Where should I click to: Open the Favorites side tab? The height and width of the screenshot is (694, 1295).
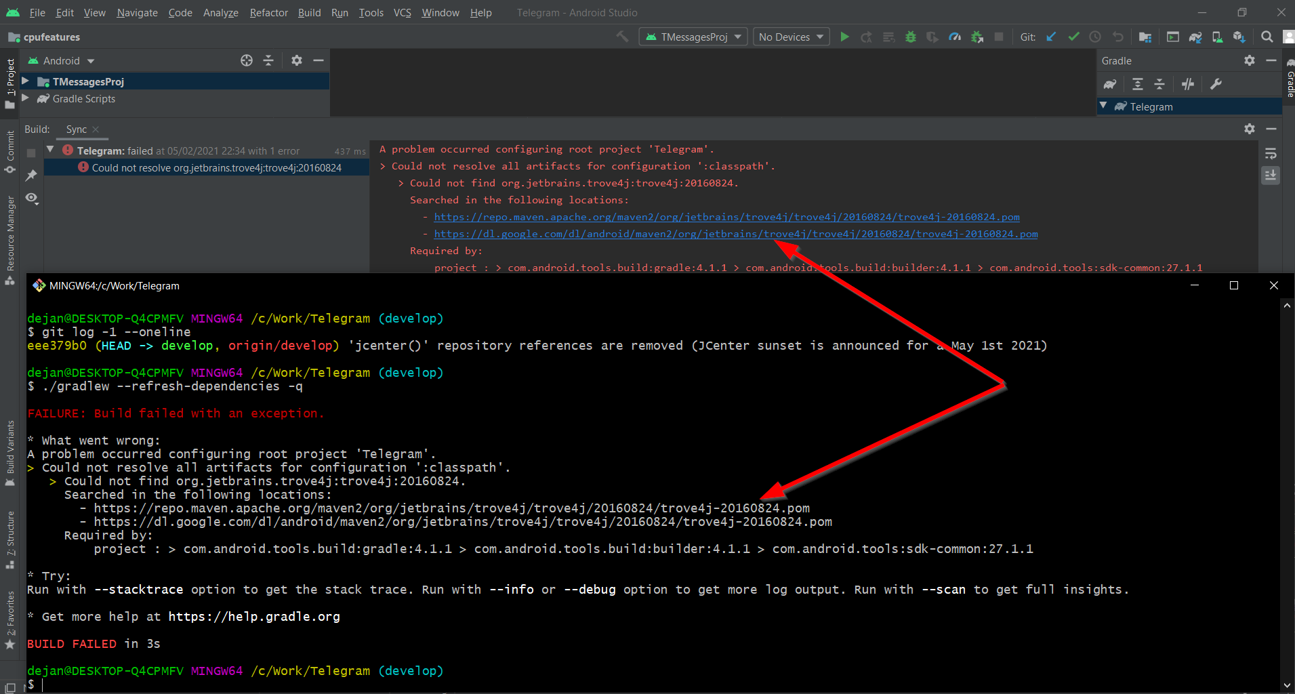click(x=10, y=619)
